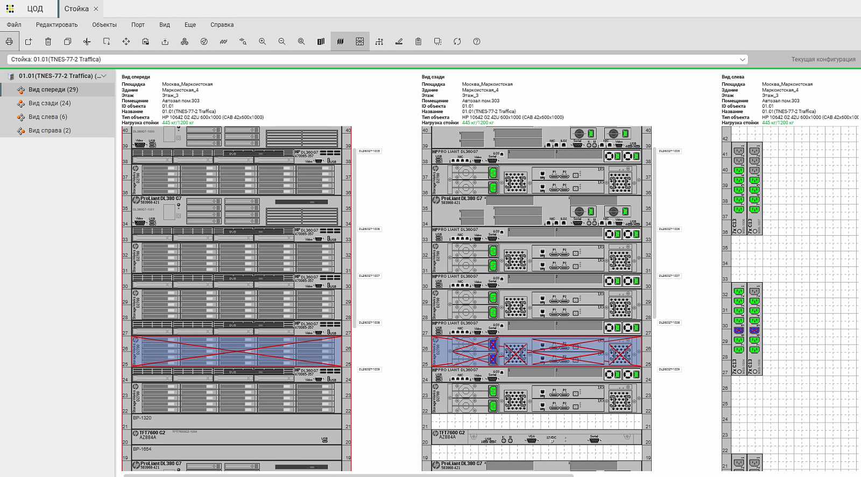Click the scissors cut icon
The height and width of the screenshot is (477, 861).
87,41
